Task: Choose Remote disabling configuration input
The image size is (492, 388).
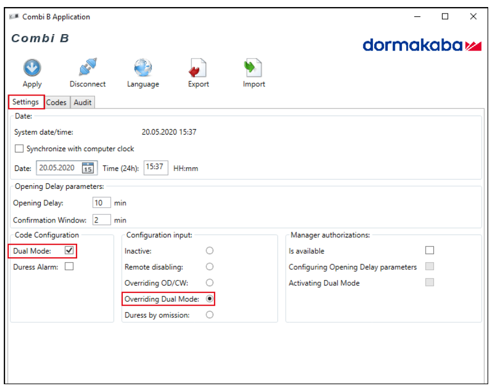Action: coord(210,267)
